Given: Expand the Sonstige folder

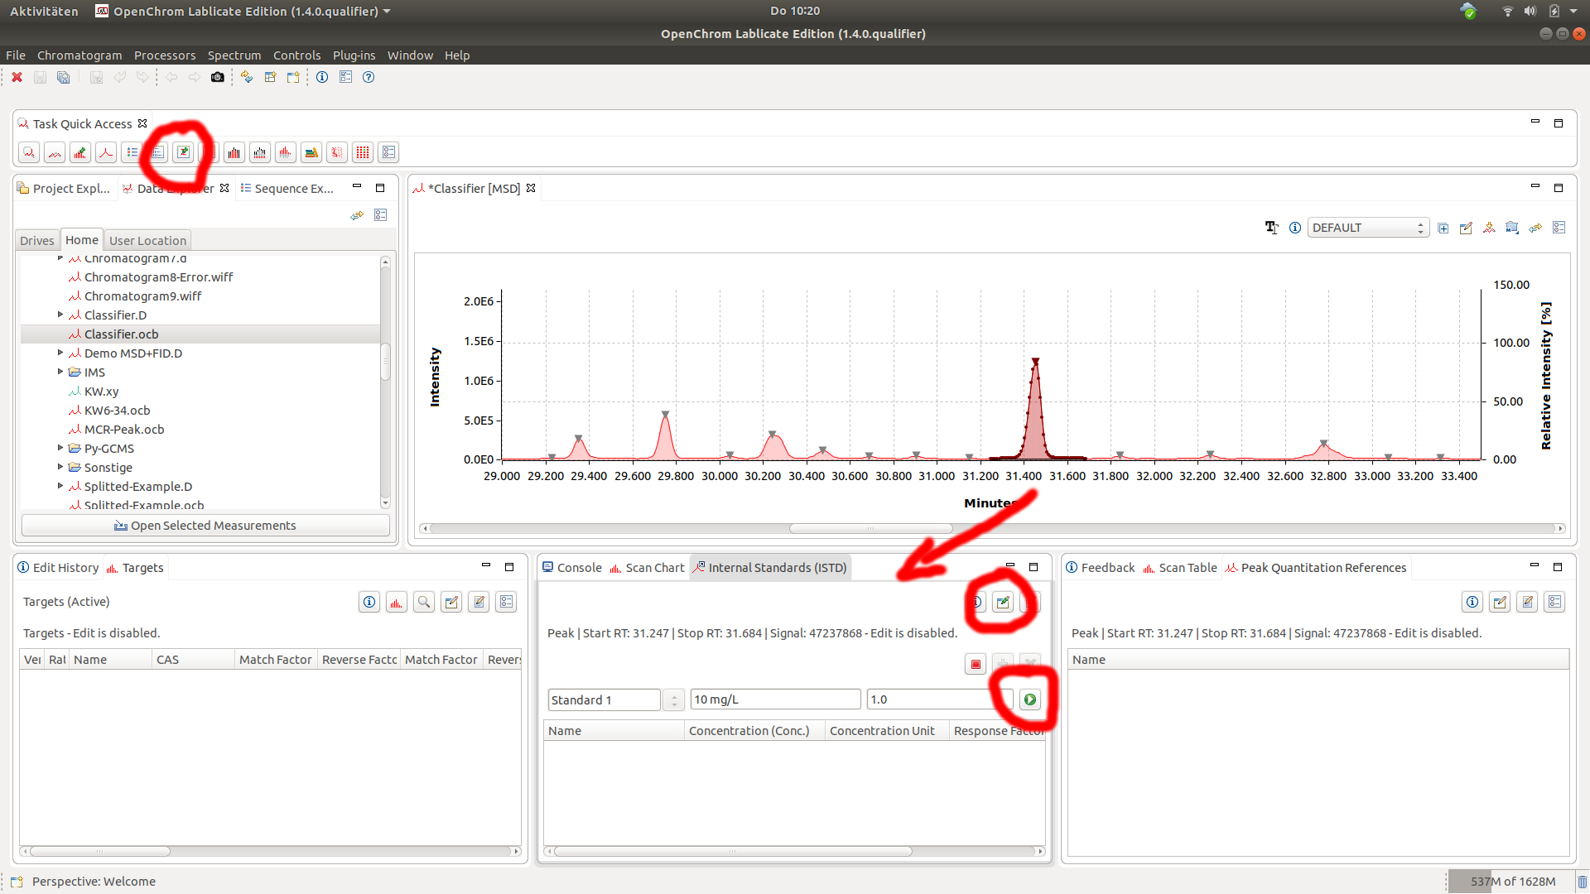Looking at the screenshot, I should click(x=60, y=467).
